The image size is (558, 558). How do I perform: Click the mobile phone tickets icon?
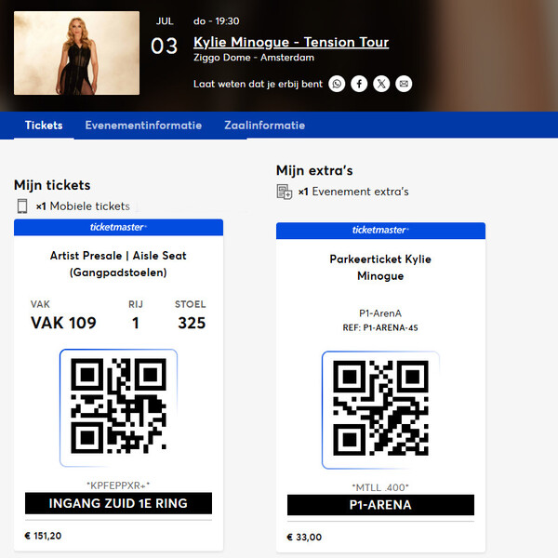[x=22, y=206]
